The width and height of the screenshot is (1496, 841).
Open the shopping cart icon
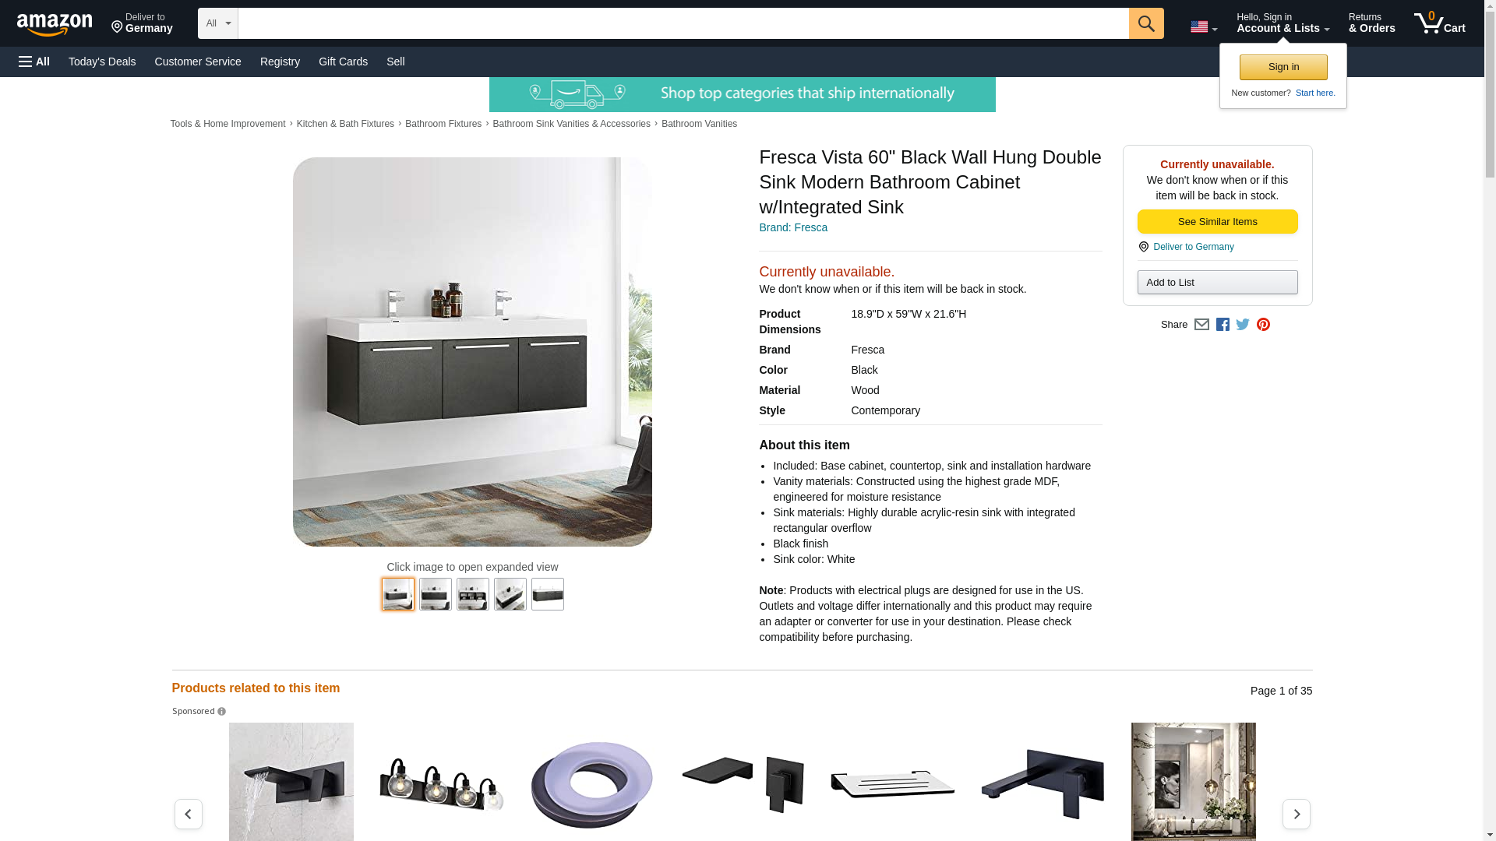click(x=1440, y=23)
